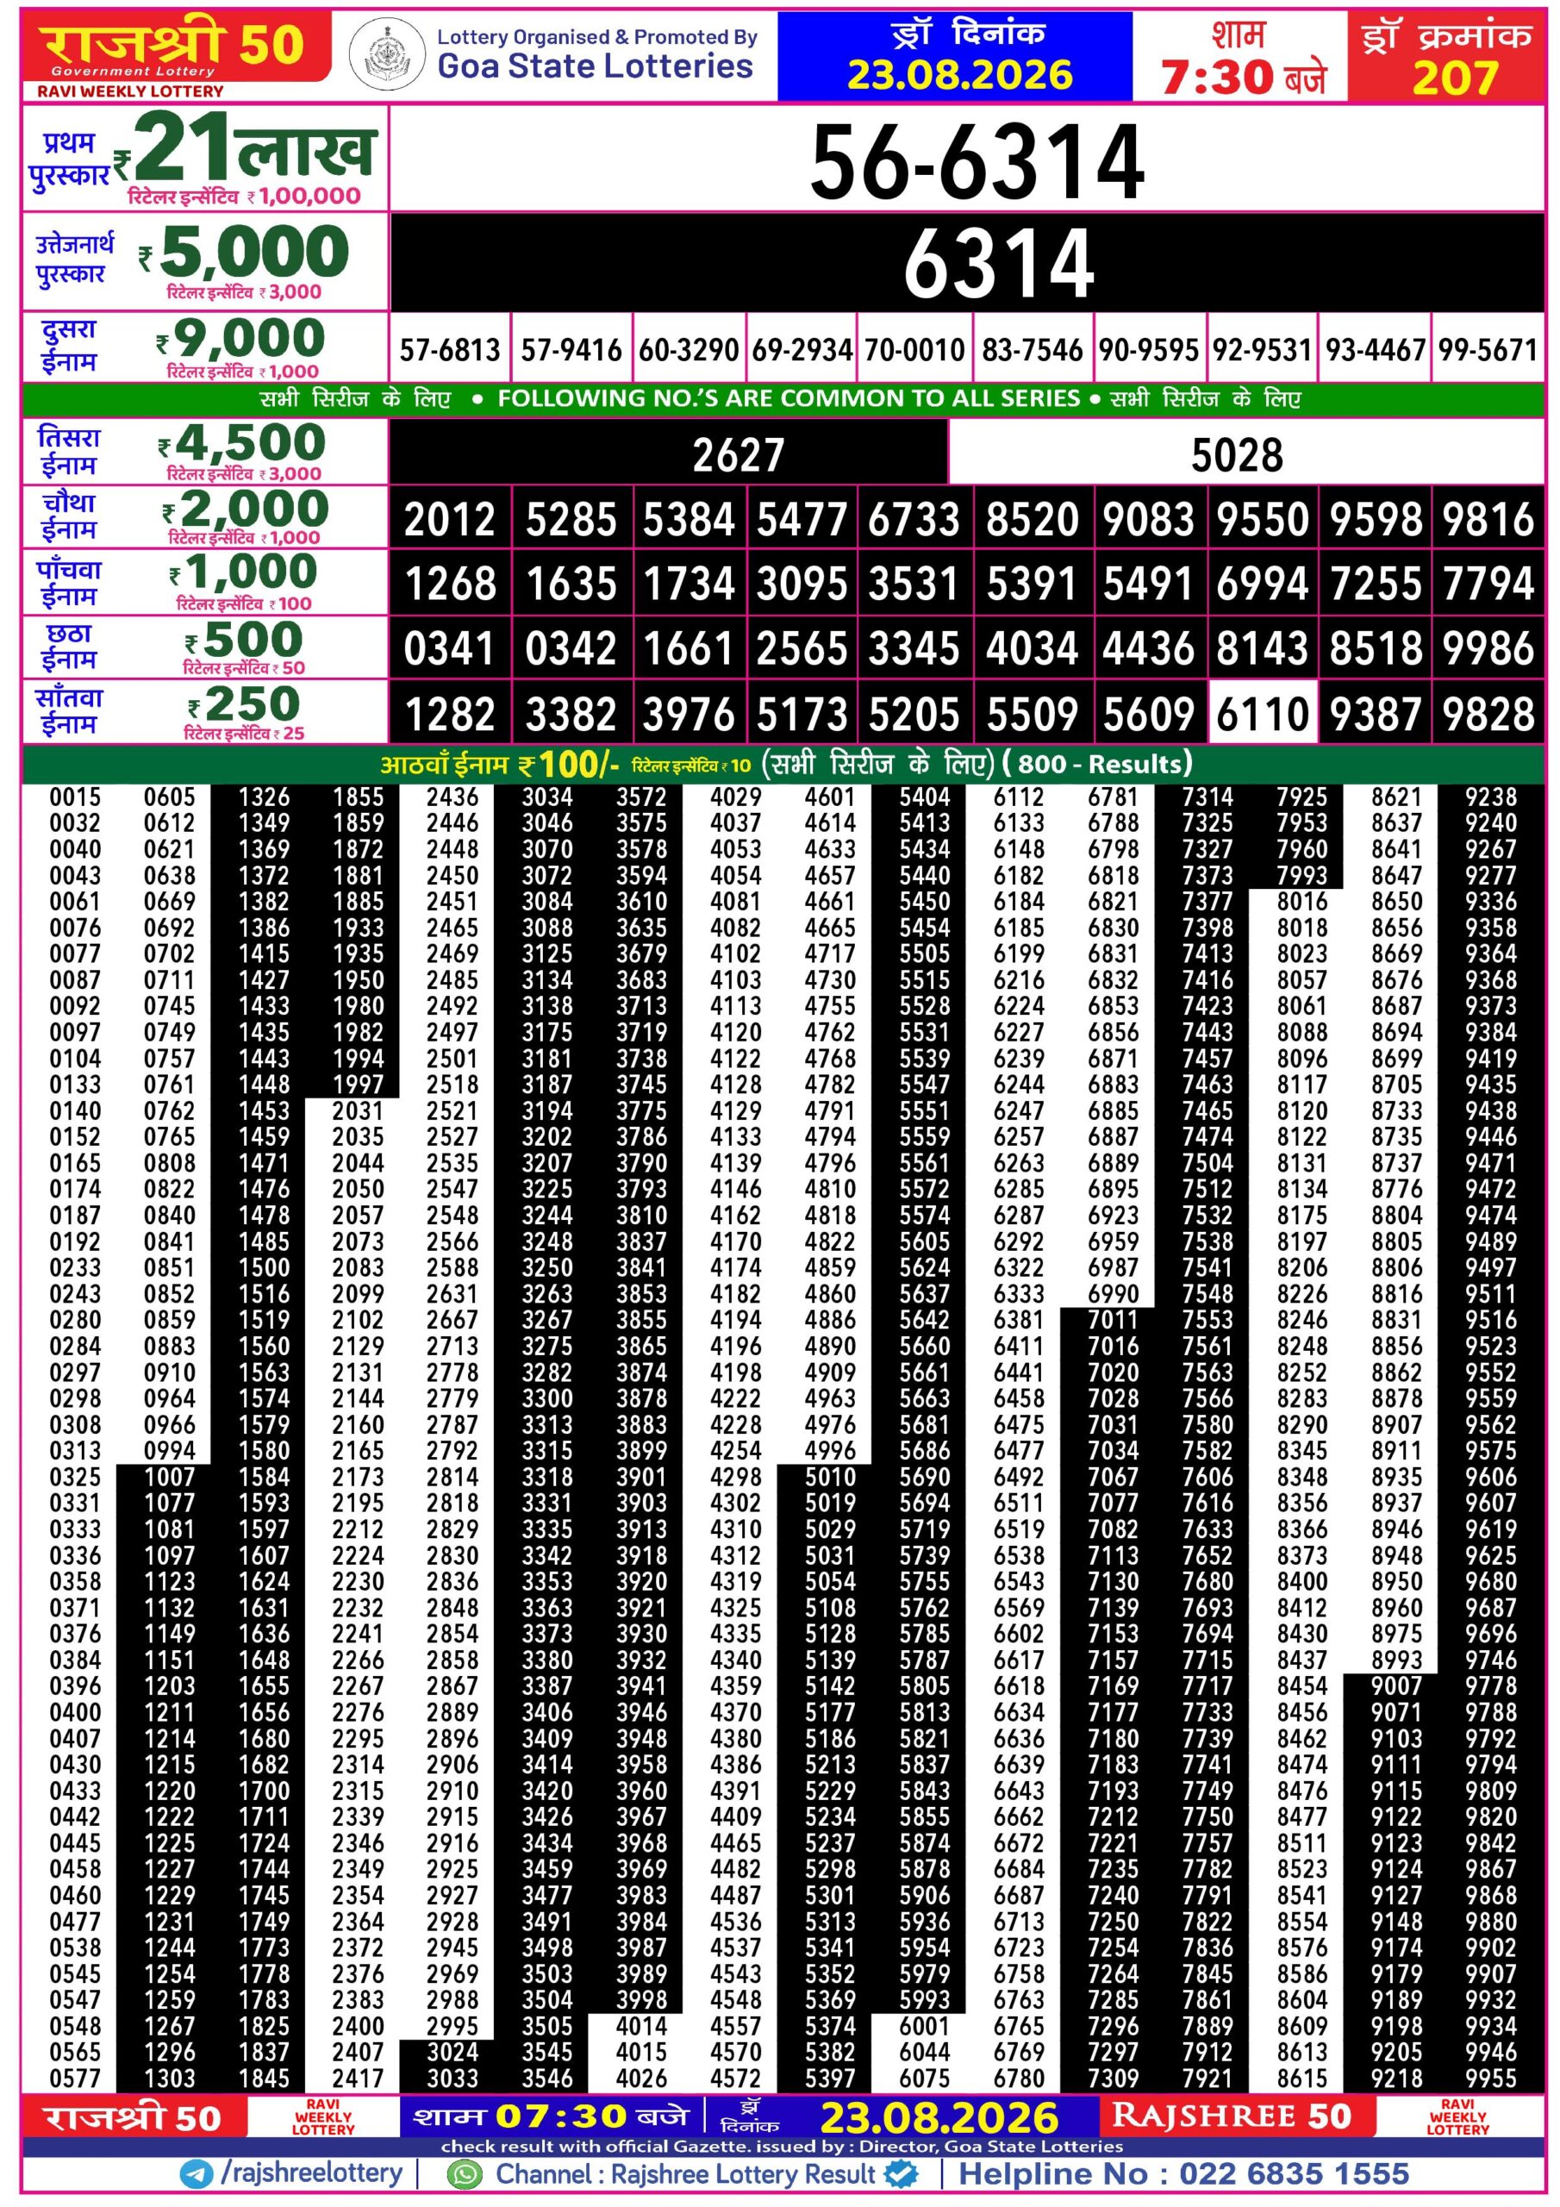Click the blue verified badge icon
This screenshot has height=2207, width=1560.
[901, 2173]
